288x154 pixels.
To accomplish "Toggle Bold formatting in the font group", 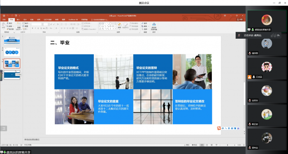I will coord(33,28).
